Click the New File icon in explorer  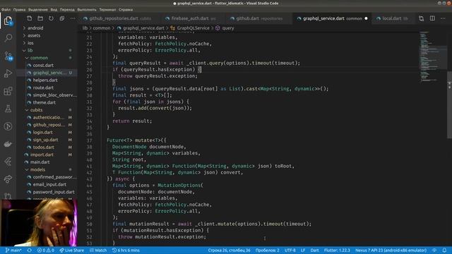[x=30, y=18]
